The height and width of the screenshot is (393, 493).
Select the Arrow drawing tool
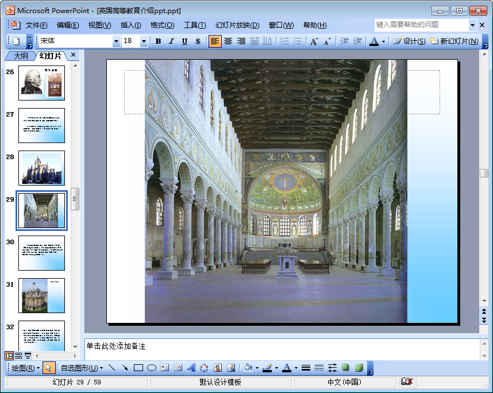(125, 368)
